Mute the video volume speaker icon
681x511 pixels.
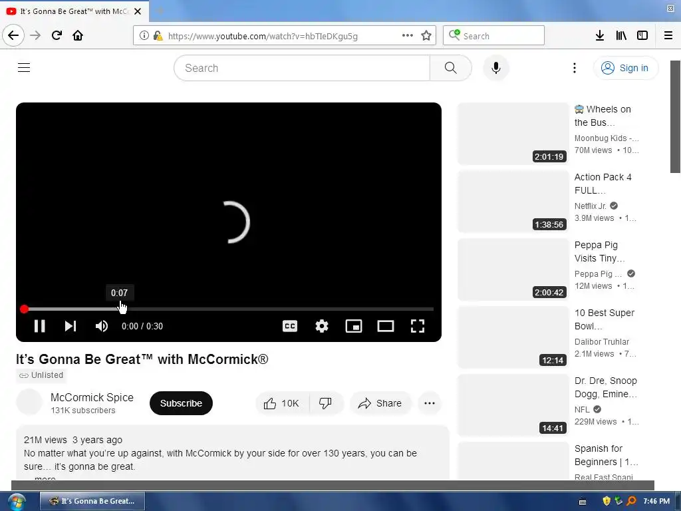(102, 326)
